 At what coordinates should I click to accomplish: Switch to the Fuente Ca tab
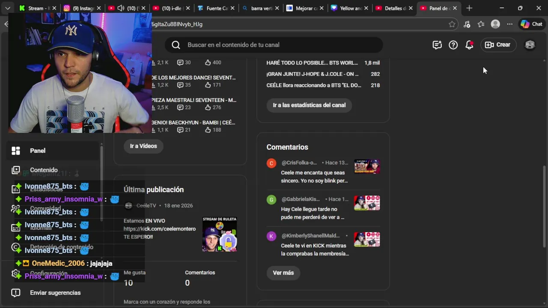(x=215, y=8)
